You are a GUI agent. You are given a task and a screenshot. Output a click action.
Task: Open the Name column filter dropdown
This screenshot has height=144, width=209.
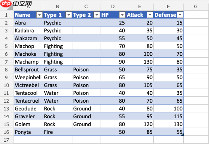39,15
